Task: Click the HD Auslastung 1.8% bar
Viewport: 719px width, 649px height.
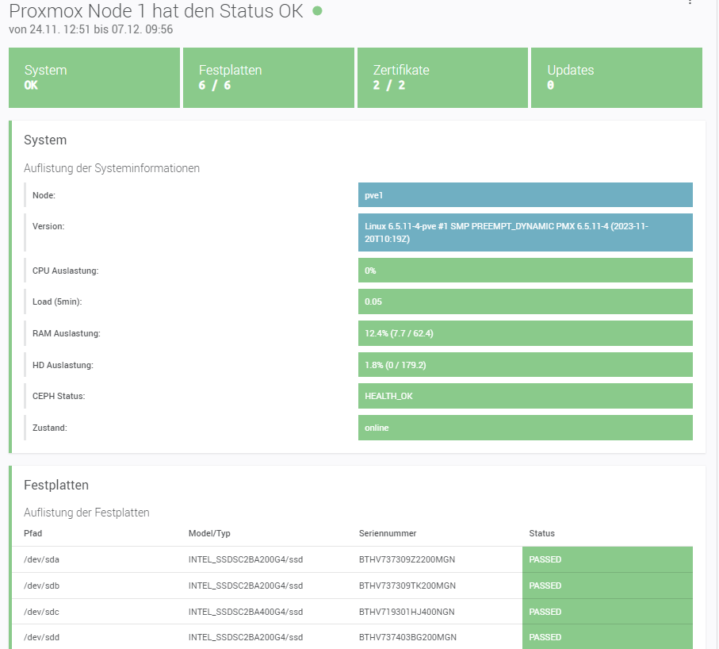Action: 525,365
